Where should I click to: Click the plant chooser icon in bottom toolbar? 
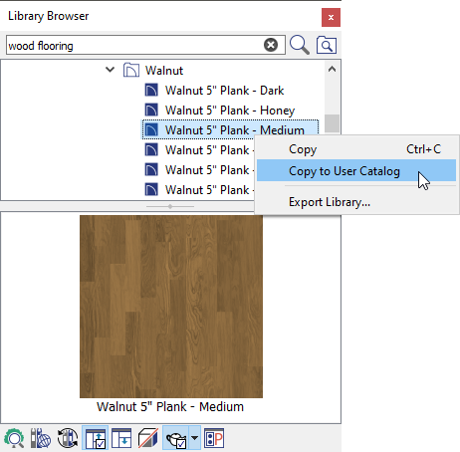point(14,438)
